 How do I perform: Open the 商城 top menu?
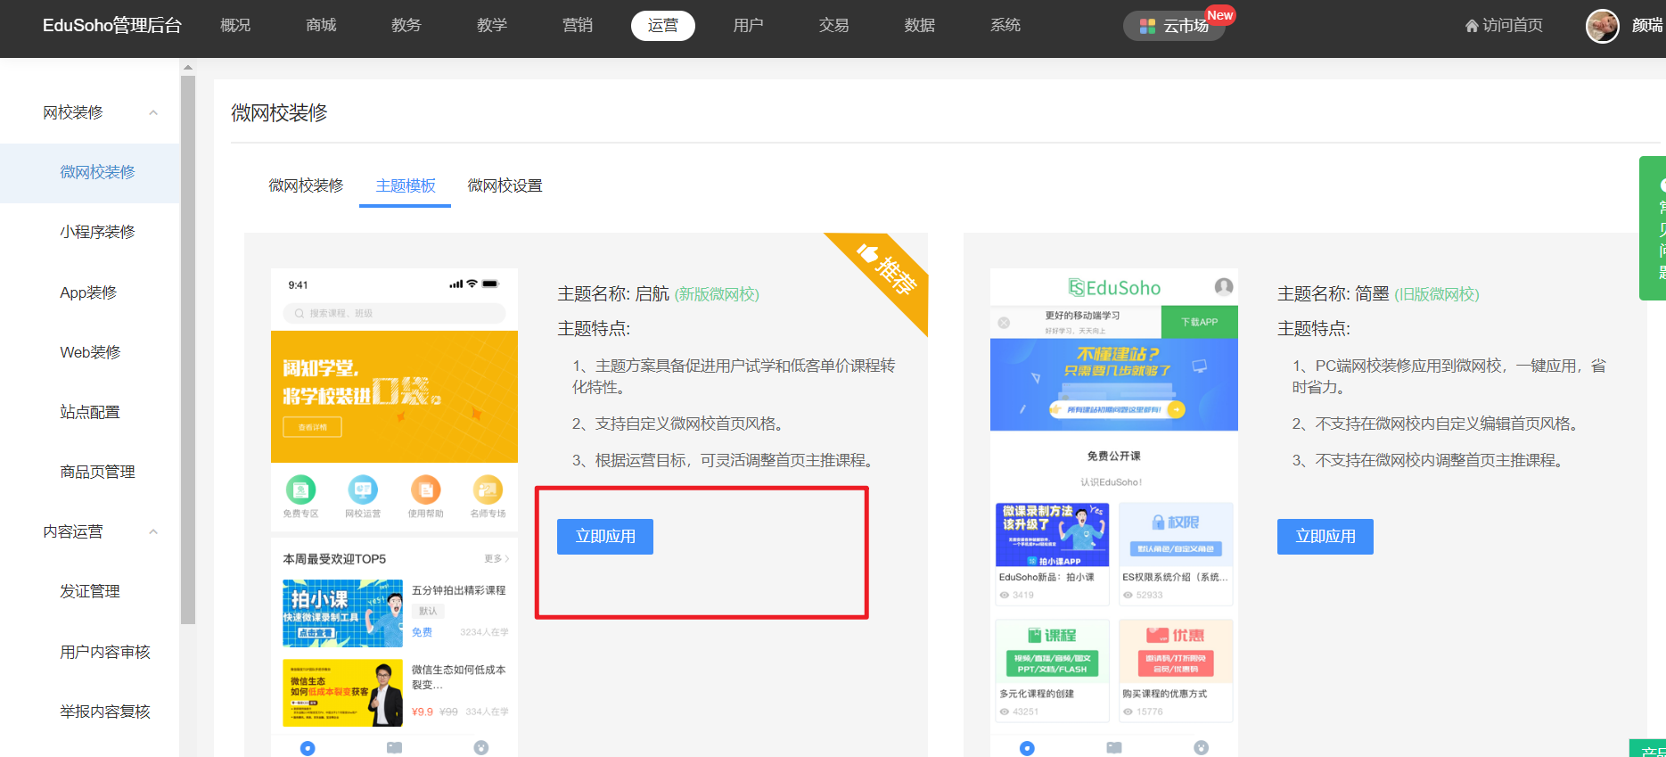click(x=321, y=26)
